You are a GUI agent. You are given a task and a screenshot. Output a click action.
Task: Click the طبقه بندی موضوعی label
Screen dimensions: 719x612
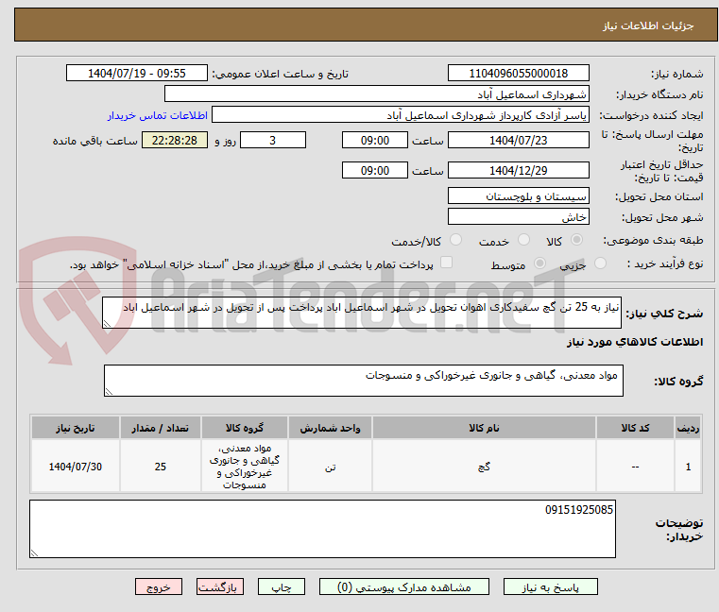coord(653,240)
